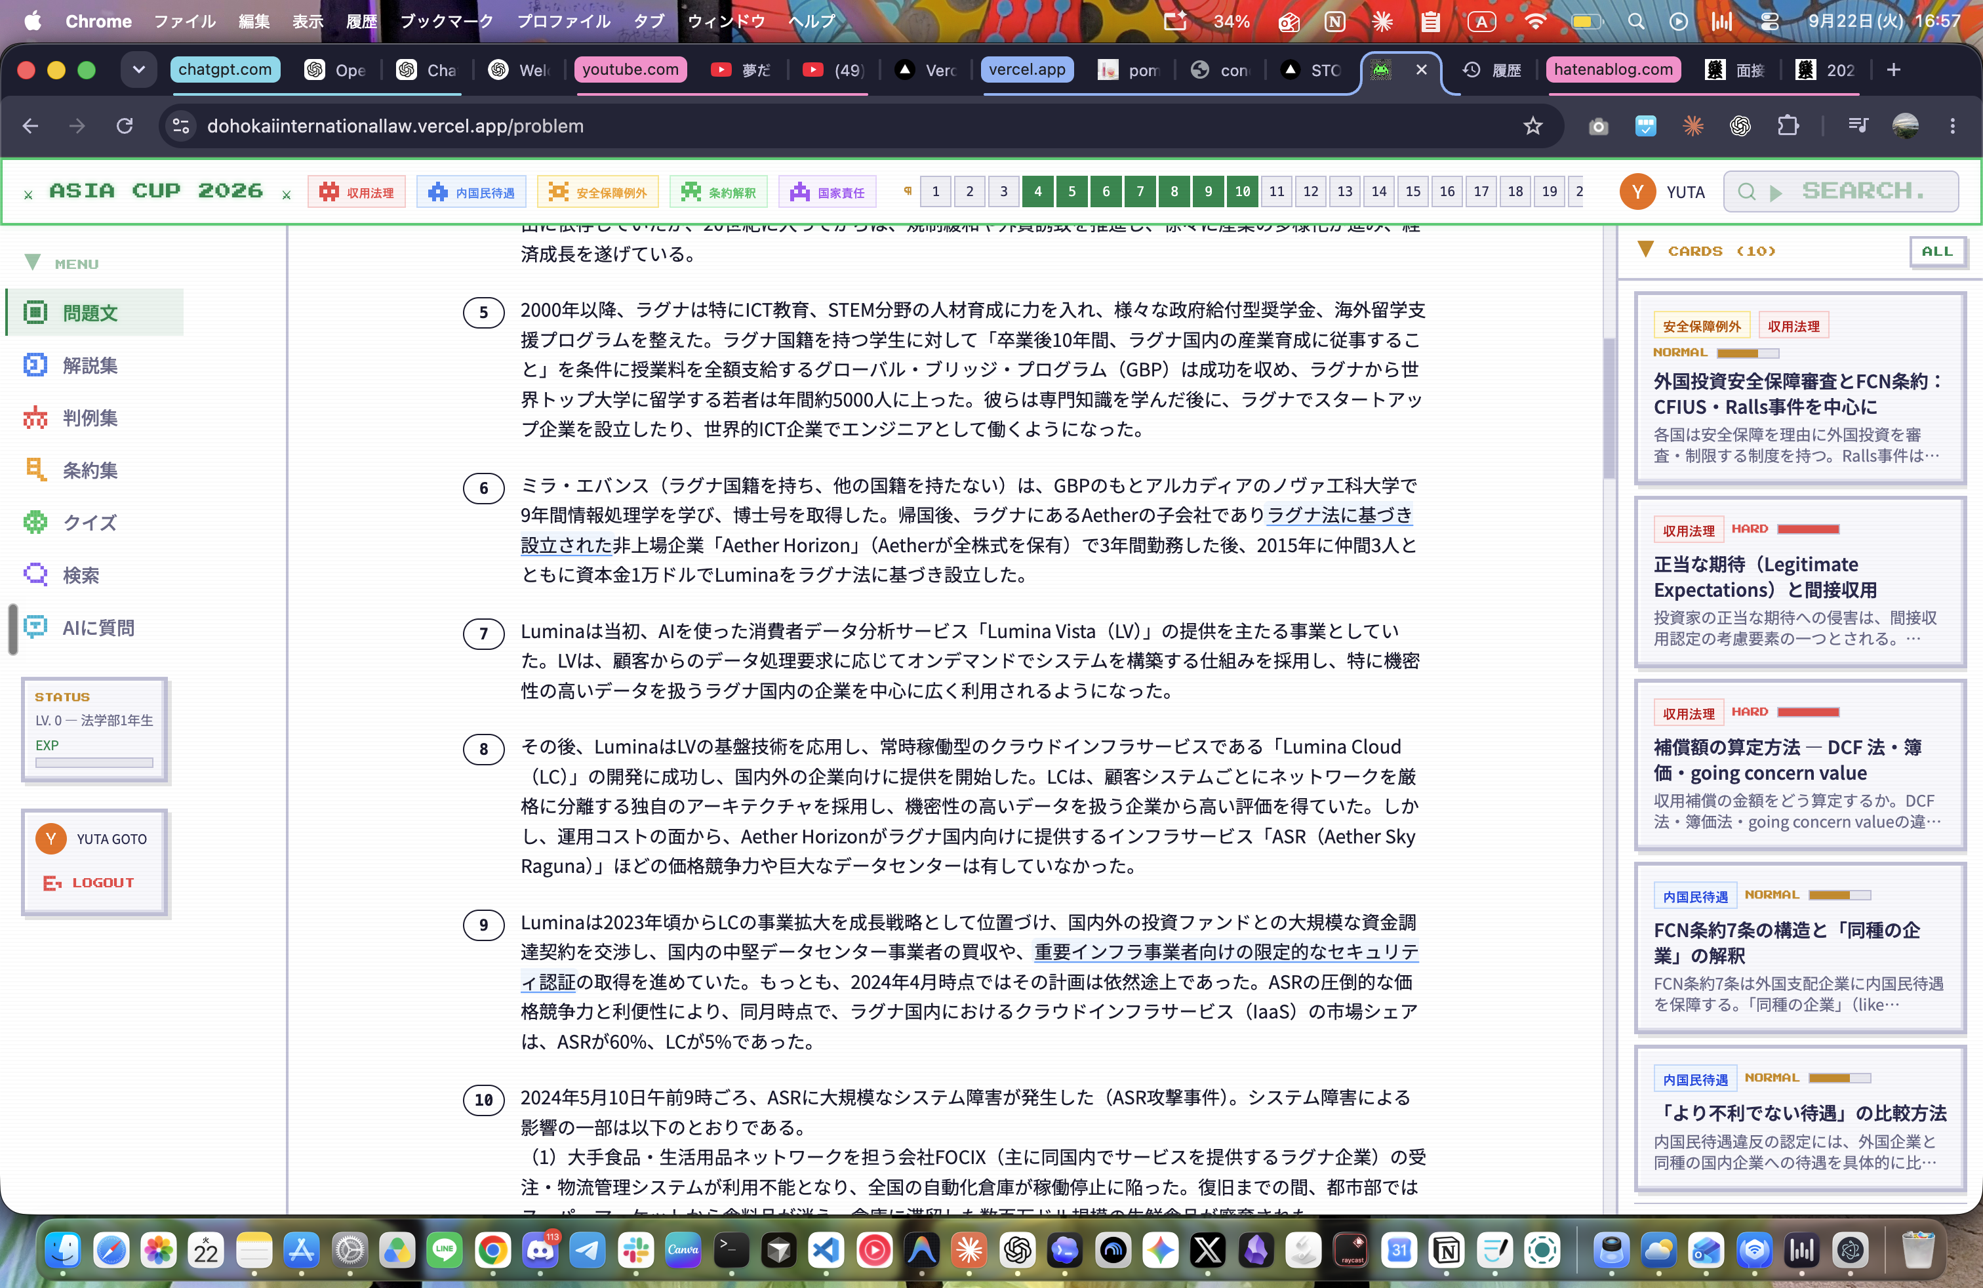This screenshot has height=1288, width=1983.
Task: Open the Chrome extensions puzzle icon
Action: pyautogui.click(x=1788, y=126)
